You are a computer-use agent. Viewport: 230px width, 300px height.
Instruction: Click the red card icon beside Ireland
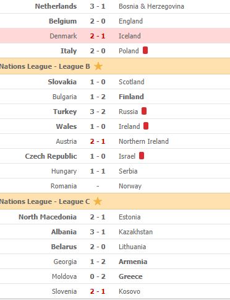click(146, 126)
